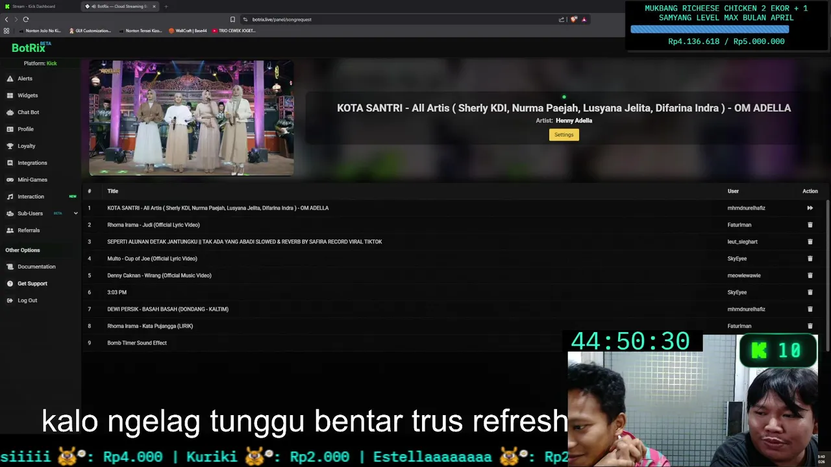This screenshot has width=831, height=467.
Task: Open Mini-Games controller icon in sidebar
Action: click(10, 180)
